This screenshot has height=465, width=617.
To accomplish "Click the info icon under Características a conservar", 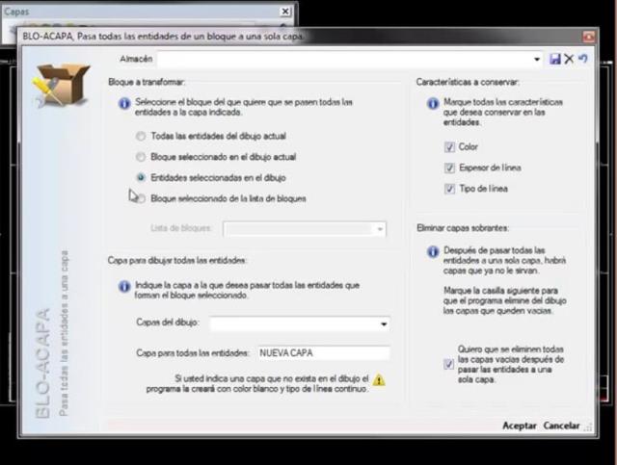I will [x=433, y=103].
